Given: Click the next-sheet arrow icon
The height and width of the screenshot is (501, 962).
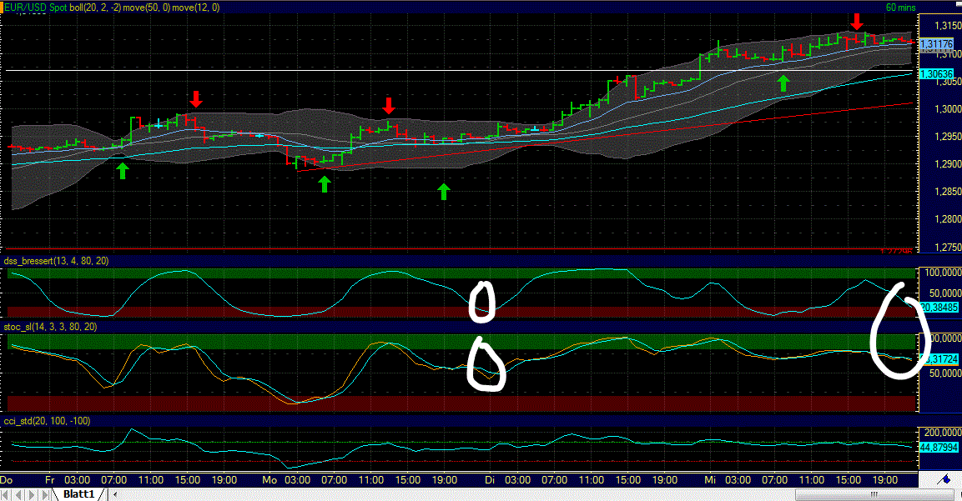Looking at the screenshot, I should click(x=32, y=493).
